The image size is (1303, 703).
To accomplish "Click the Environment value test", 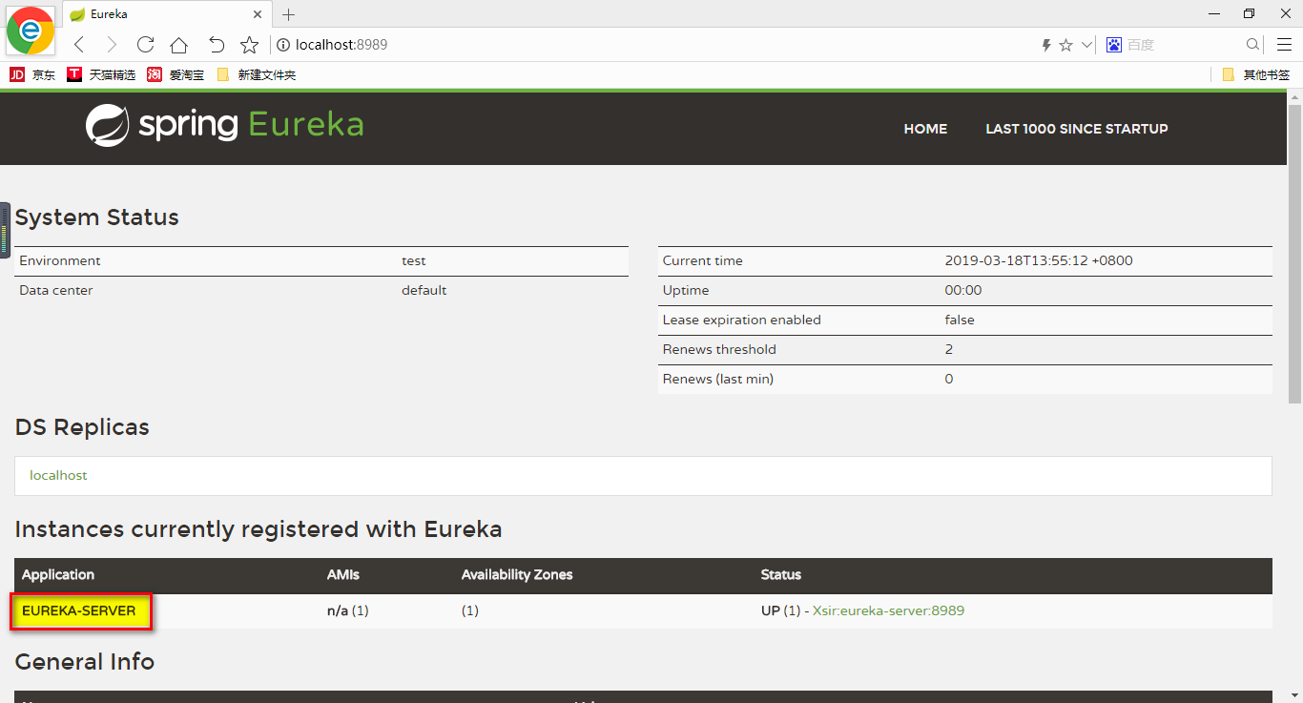I will (x=413, y=260).
